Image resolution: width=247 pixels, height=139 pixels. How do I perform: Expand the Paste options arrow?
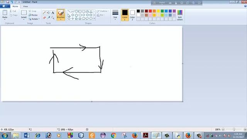click(5, 19)
